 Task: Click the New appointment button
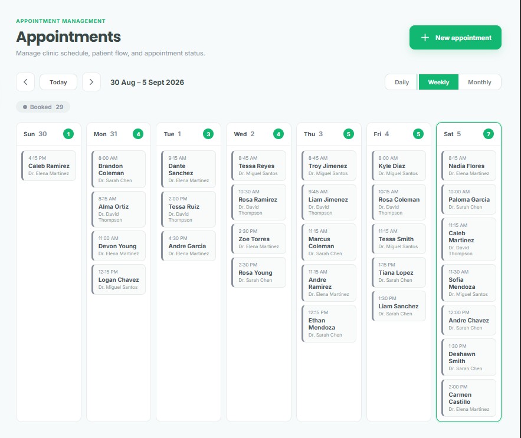[455, 38]
